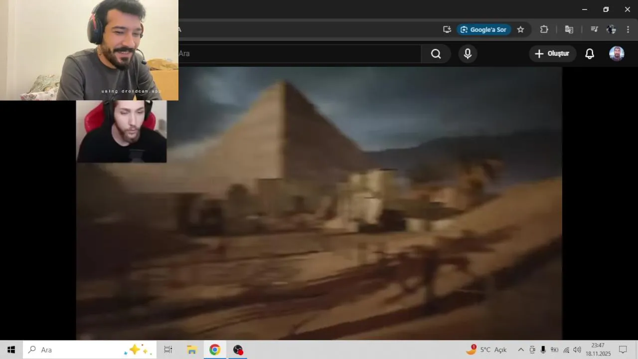Open YouTube notifications bell
638x359 pixels.
(590, 54)
